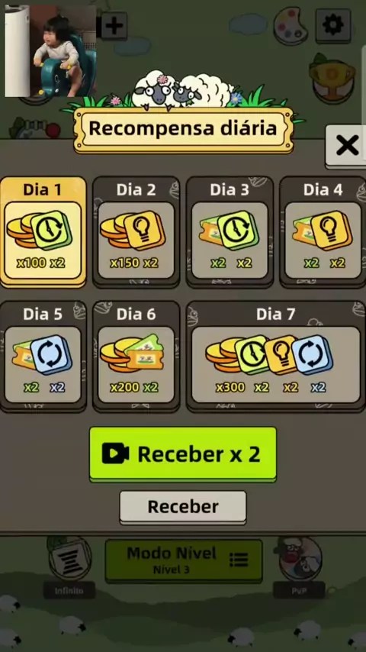Open the Modo Nível level button
The image size is (366, 652).
coord(184,561)
